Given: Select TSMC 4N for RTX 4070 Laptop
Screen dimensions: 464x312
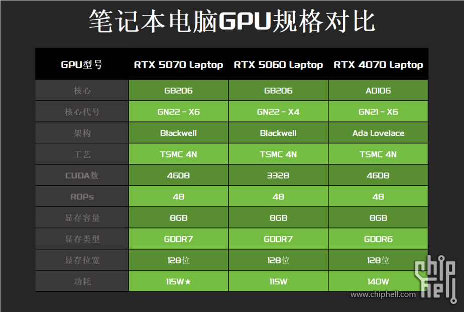Looking at the screenshot, I should click(x=378, y=154).
